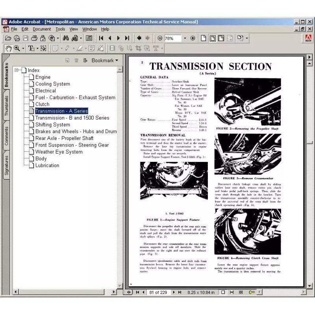Select the Text Select tool

point(31,48)
